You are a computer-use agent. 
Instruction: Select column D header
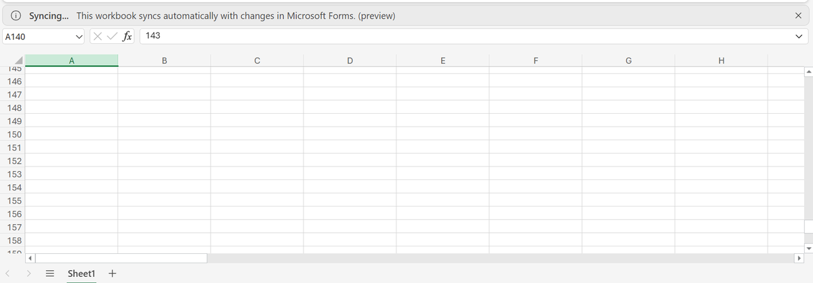pos(350,60)
